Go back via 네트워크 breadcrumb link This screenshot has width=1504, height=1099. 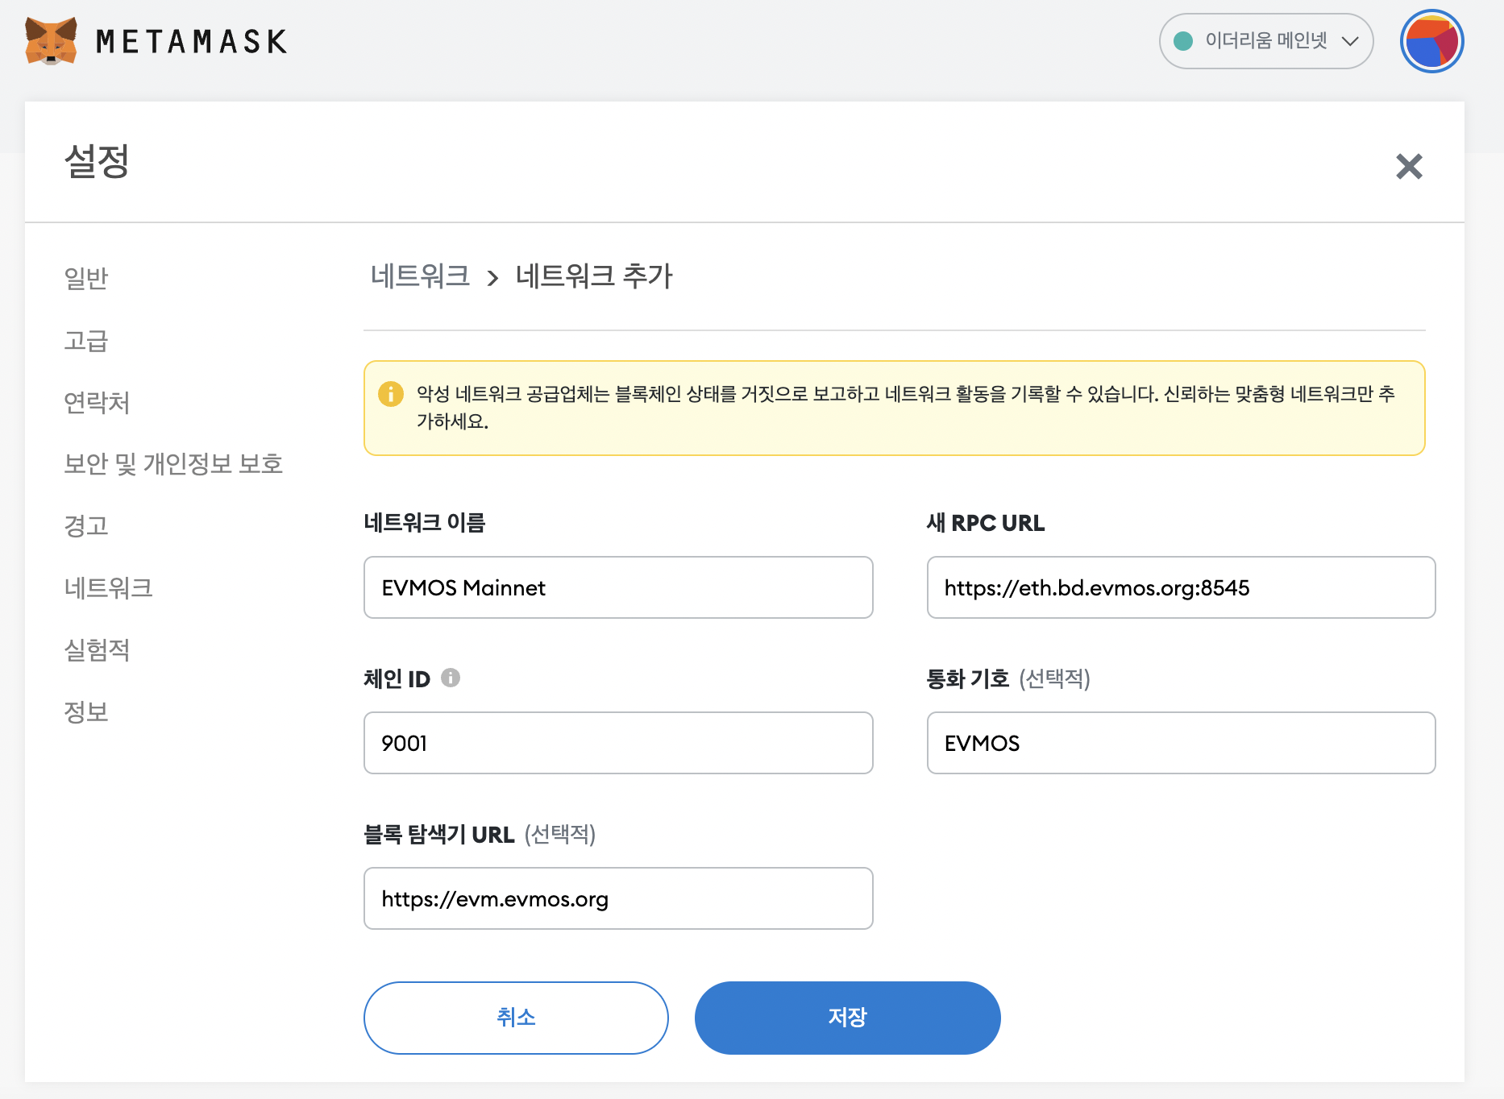[420, 276]
